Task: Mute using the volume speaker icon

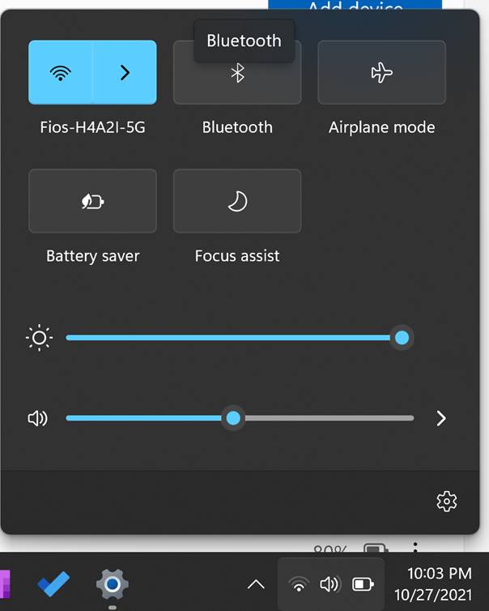Action: (x=38, y=418)
